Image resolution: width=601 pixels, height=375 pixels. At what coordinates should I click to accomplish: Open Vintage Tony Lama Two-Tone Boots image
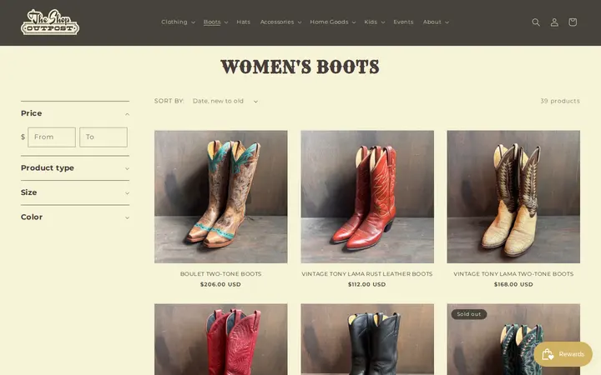(513, 197)
